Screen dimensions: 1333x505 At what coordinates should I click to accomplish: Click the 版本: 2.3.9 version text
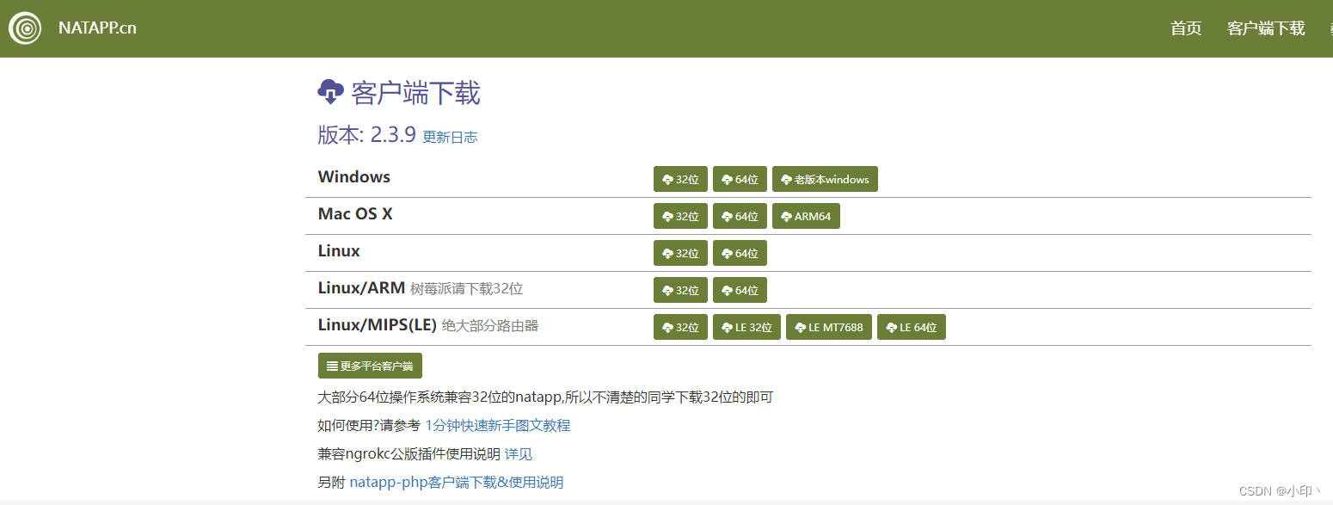pyautogui.click(x=367, y=133)
